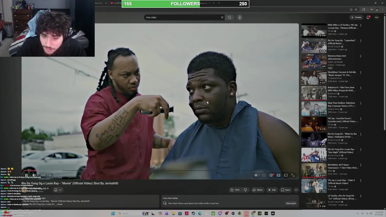Mute the video with the speaker icon
Screen dimensions: 386x217
(x=34, y=175)
